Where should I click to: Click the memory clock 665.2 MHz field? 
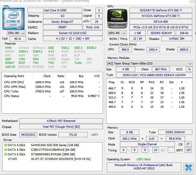(130, 138)
